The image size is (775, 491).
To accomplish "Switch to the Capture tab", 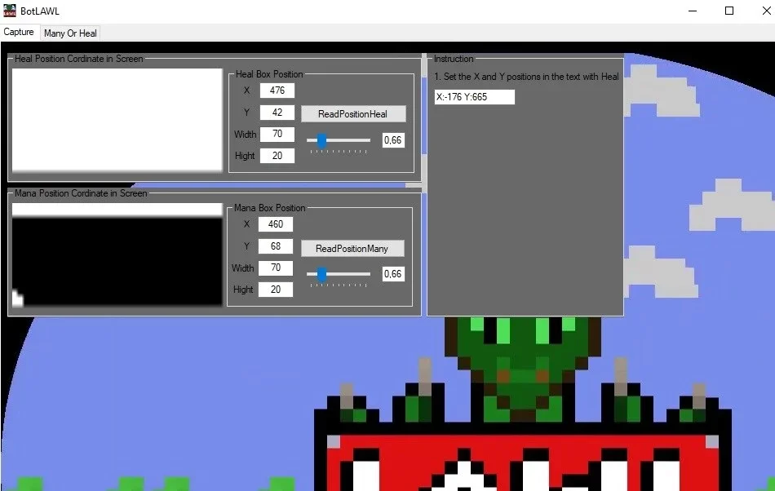I will (x=19, y=32).
